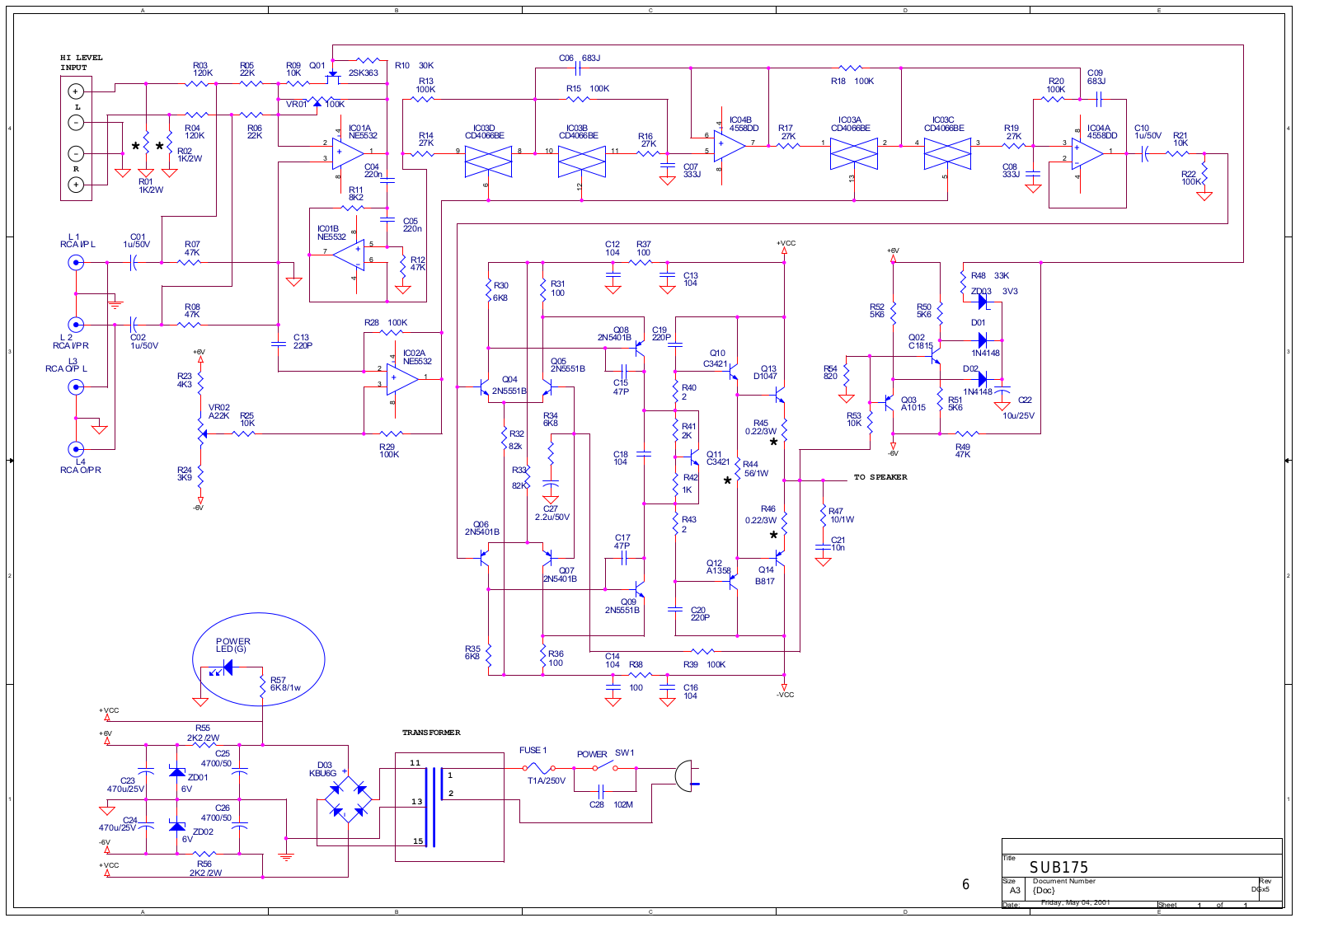1319x932 pixels.
Task: Click the HI LEVEL INPUT label
Action: (81, 63)
